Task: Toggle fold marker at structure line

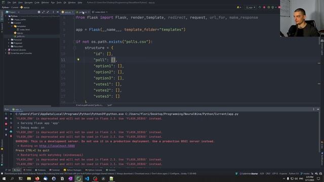Action: point(74,48)
